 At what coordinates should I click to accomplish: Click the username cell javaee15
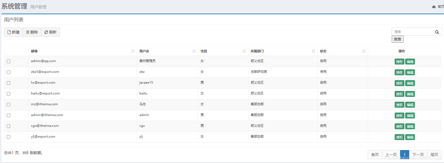click(146, 83)
